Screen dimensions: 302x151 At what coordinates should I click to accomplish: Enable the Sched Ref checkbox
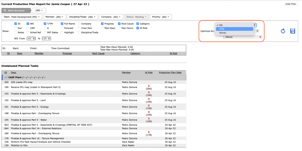(28, 32)
